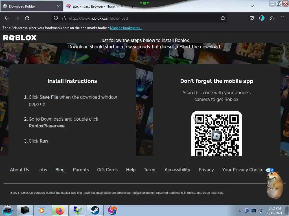Open the Help footer link
The width and height of the screenshot is (289, 216).
(x=131, y=170)
